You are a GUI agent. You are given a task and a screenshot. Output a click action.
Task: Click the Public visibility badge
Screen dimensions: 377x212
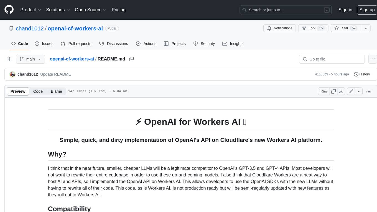[112, 28]
